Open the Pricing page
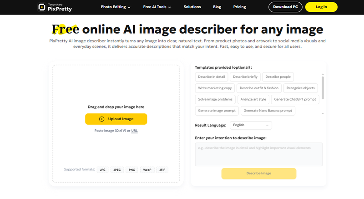The image size is (364, 199). coord(239,7)
